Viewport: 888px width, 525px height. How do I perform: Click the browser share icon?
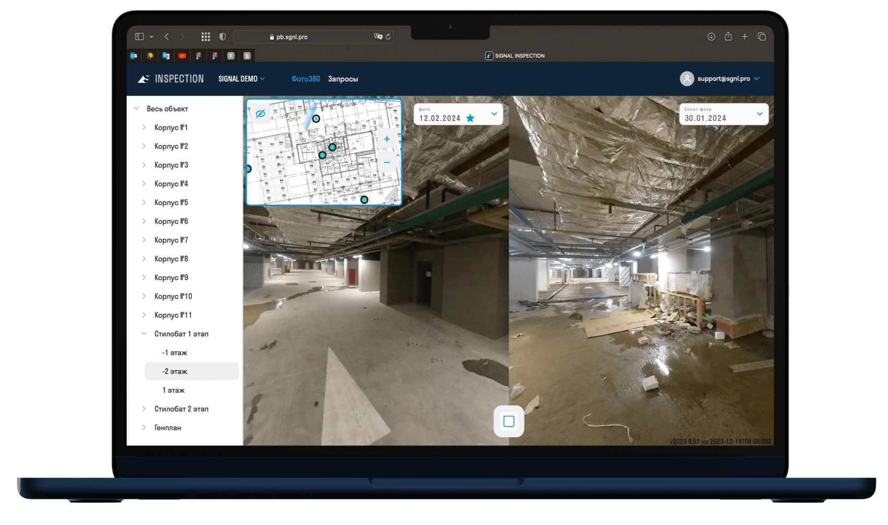[728, 37]
